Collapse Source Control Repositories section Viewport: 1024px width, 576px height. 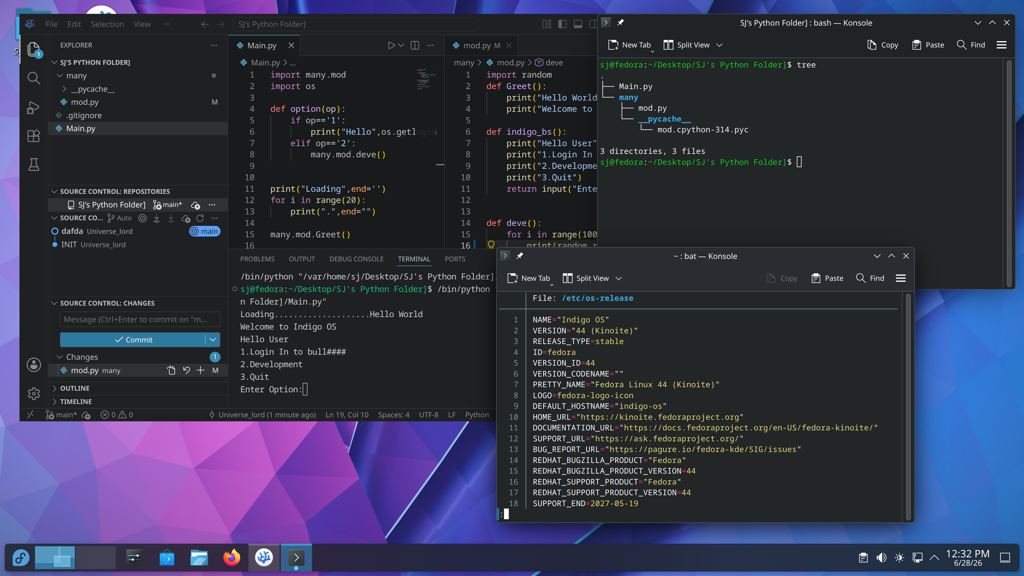(54, 192)
